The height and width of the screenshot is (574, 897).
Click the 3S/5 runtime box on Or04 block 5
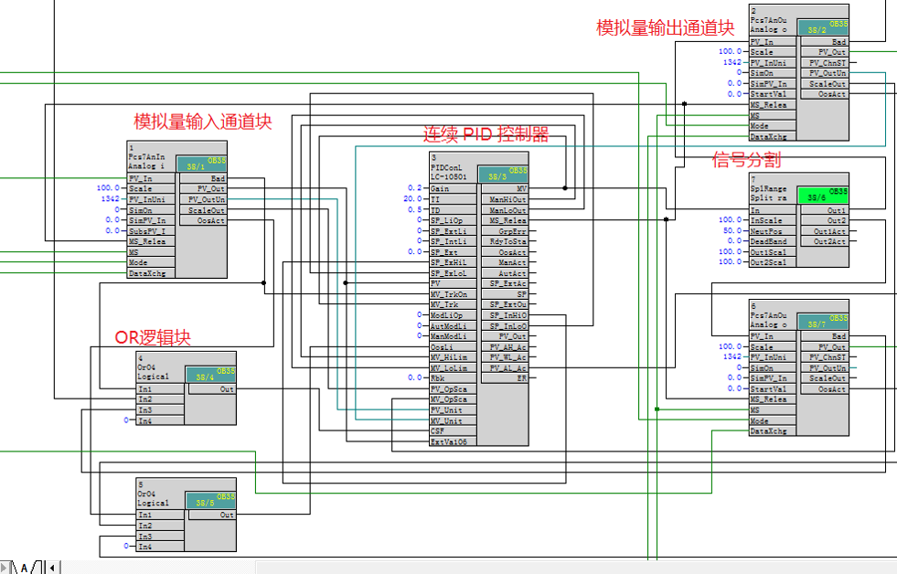(x=211, y=500)
